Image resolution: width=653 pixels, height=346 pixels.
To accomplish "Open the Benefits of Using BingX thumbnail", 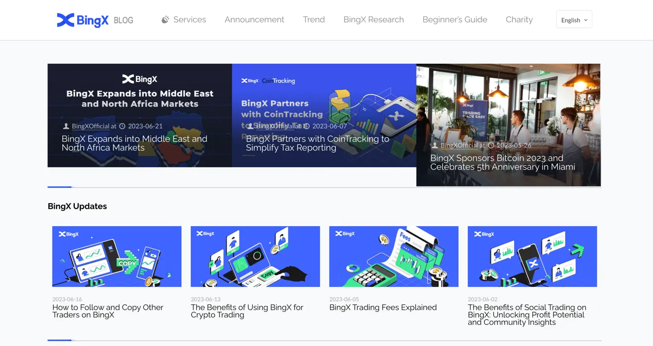I will pos(255,257).
